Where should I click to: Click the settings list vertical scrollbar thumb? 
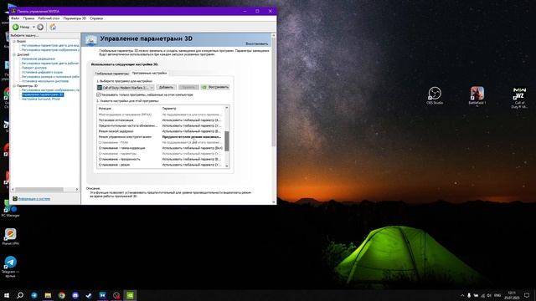coord(227,141)
